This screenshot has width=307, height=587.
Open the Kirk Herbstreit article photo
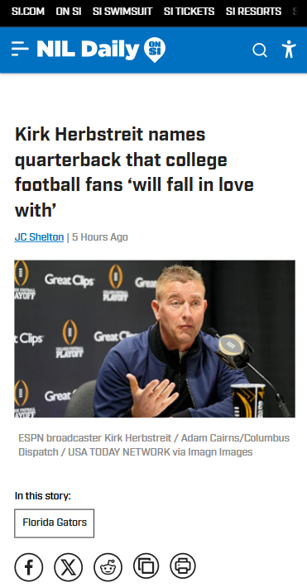[x=155, y=339]
